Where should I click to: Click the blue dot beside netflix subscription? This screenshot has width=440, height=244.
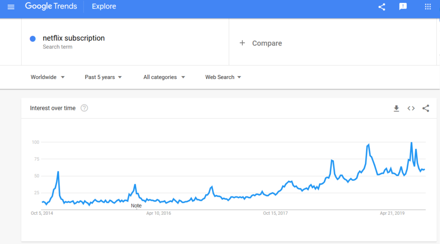32,39
